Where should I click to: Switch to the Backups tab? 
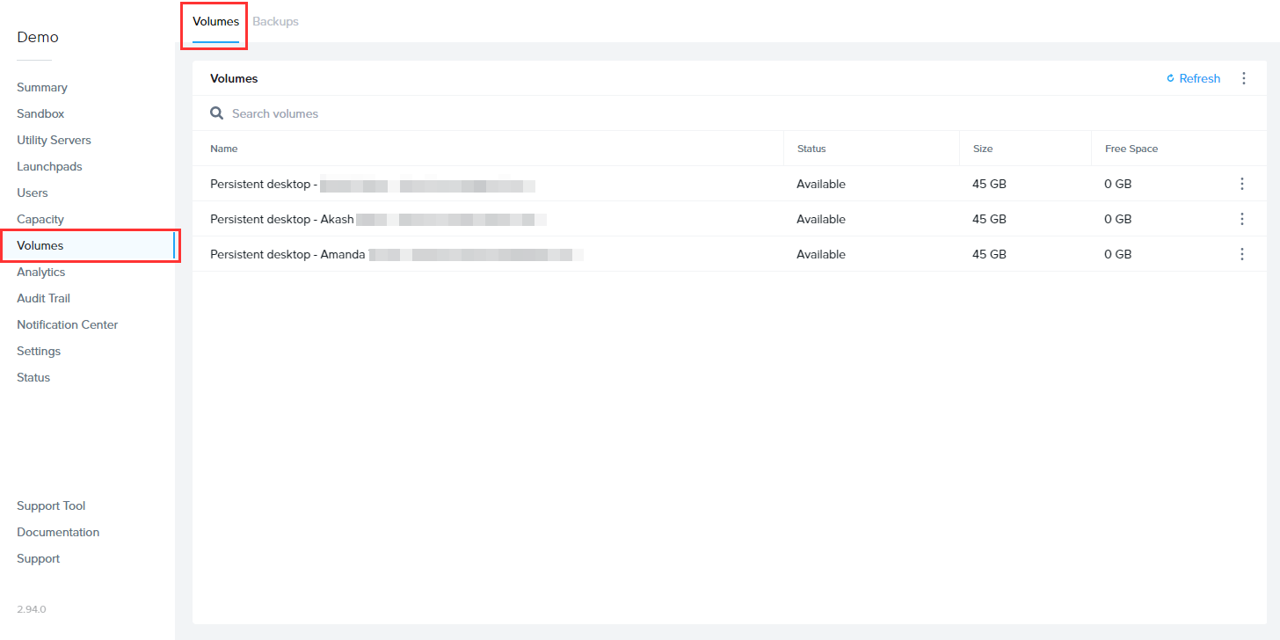(275, 21)
